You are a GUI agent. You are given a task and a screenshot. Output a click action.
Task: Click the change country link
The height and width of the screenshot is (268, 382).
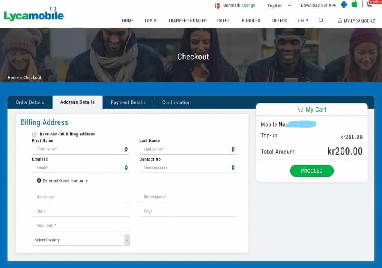point(248,6)
